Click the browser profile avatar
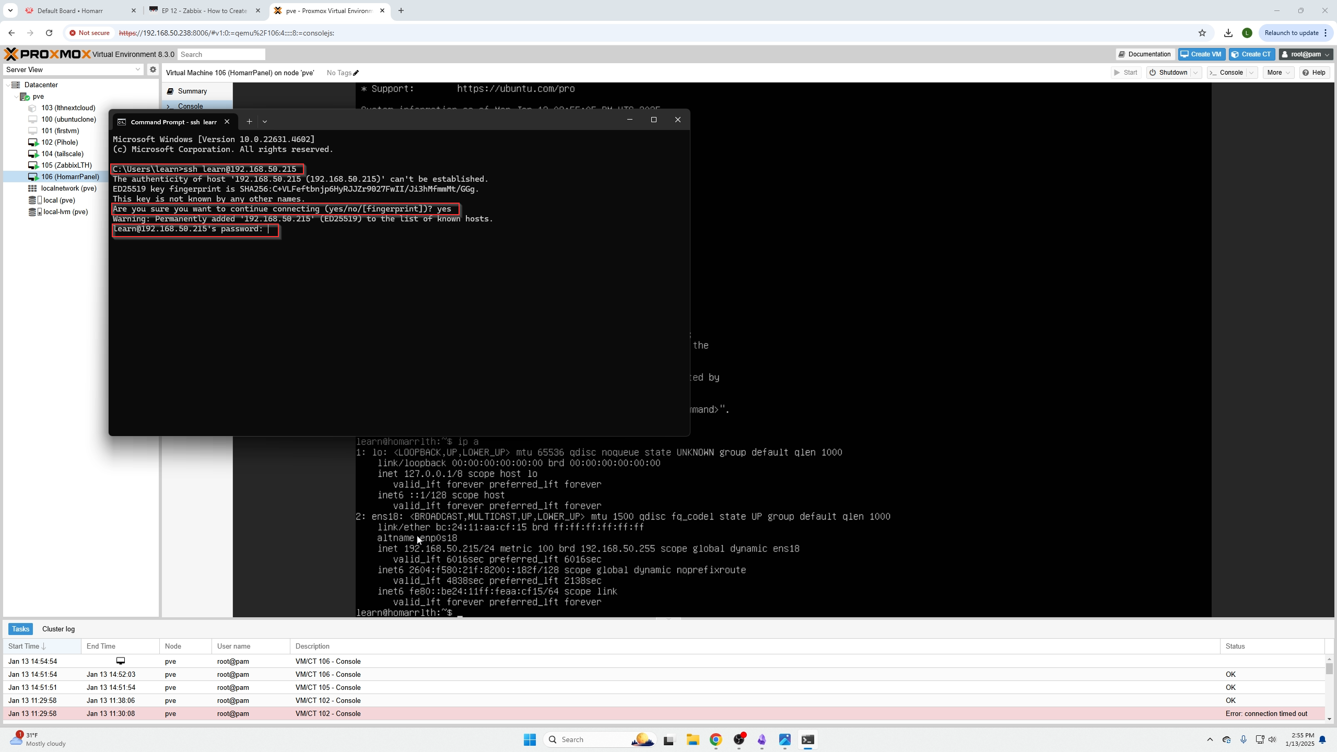 [x=1247, y=32]
